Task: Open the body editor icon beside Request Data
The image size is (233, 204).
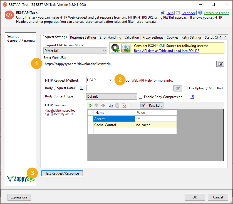Action: point(178,88)
